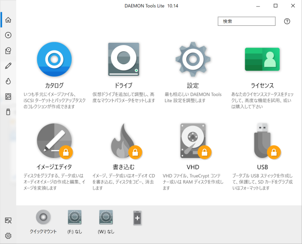
Task: Open the 設定 gear tile icon
Action: pyautogui.click(x=193, y=59)
